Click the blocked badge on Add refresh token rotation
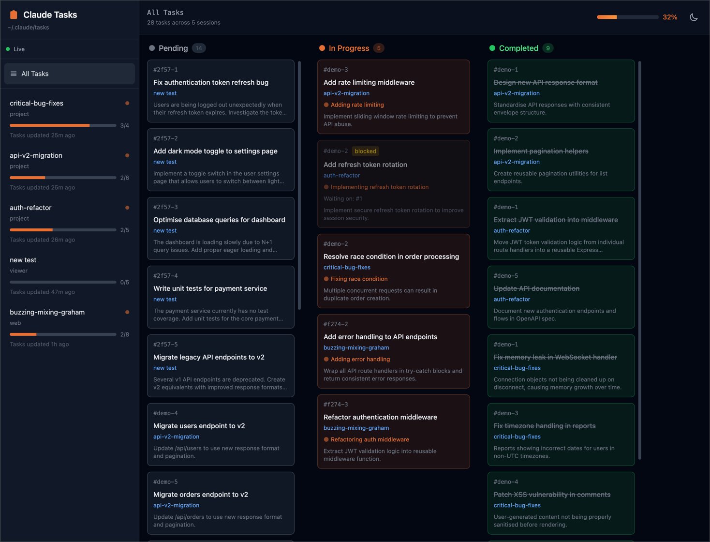The image size is (710, 542). 365,151
